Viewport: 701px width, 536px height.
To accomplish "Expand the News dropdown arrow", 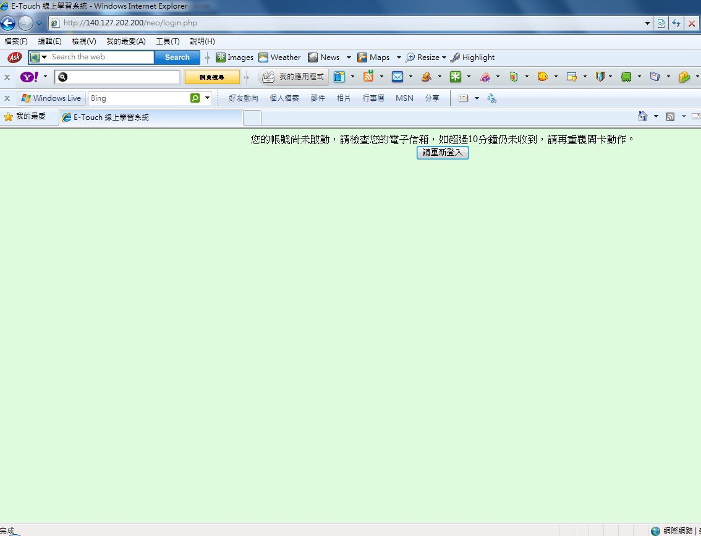I will (349, 57).
